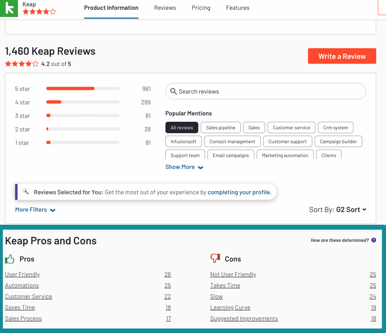Focus the Search reviews input field
This screenshot has width=386, height=333.
[266, 92]
